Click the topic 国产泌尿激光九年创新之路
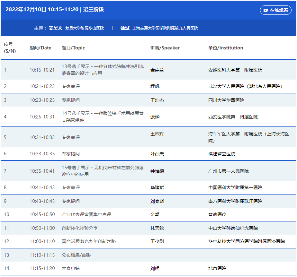The width and height of the screenshot is (297, 277). click(x=89, y=241)
